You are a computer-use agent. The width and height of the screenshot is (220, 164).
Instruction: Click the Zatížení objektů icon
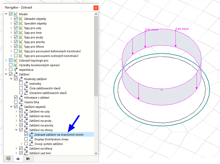21,107
